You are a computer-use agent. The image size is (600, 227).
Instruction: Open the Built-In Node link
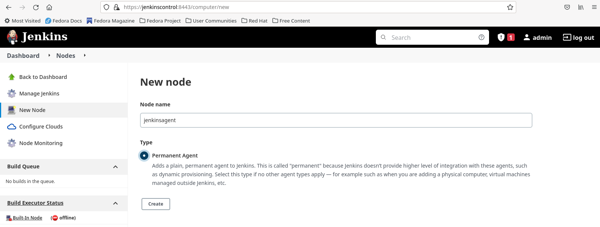point(28,218)
